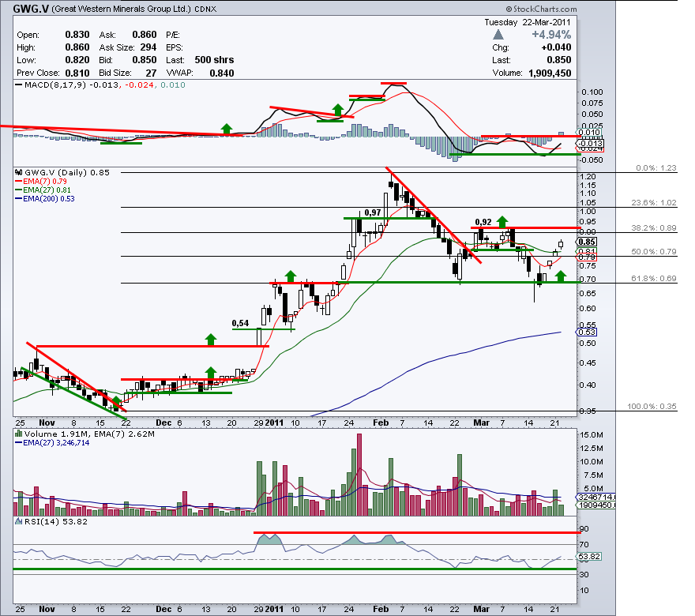Click the Volume 1.91M, EMA(7) 2.62M label
The width and height of the screenshot is (695, 616).
(x=89, y=434)
